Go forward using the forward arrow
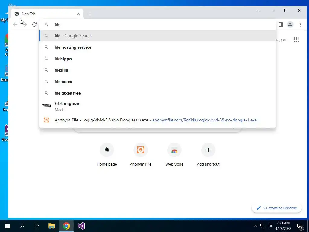Image resolution: width=309 pixels, height=232 pixels. click(x=25, y=24)
